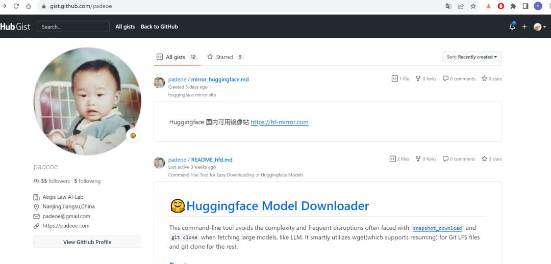Open padeoe author link on README_hfd gist
Screen dimensions: 551x264
[177, 160]
